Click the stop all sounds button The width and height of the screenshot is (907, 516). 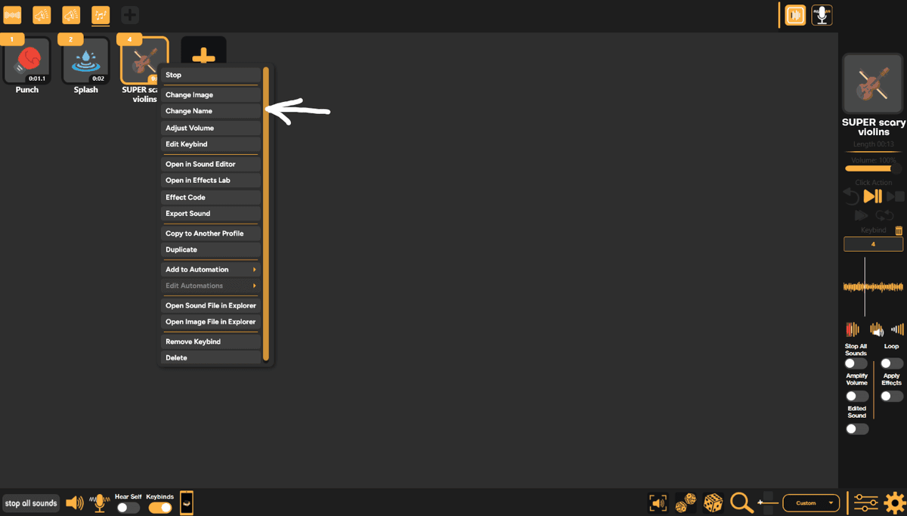pyautogui.click(x=31, y=503)
